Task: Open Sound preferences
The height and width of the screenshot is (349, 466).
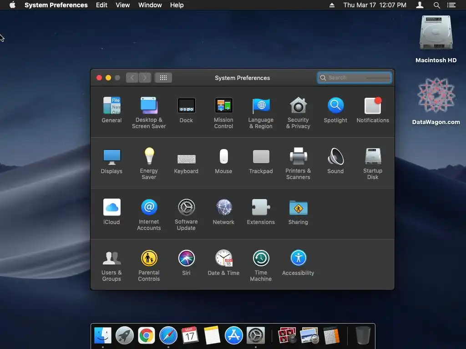Action: point(335,161)
